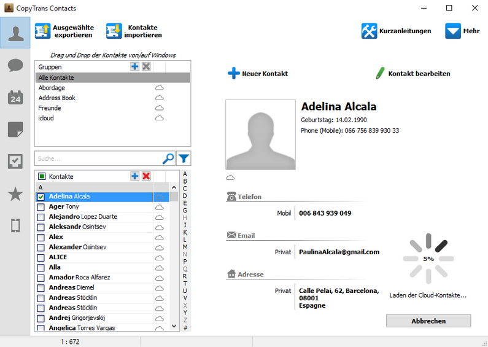Click Ausgewählte exportieren

tap(64, 31)
